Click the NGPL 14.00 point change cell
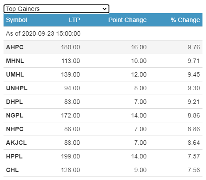The image size is (206, 180). pyautogui.click(x=139, y=115)
